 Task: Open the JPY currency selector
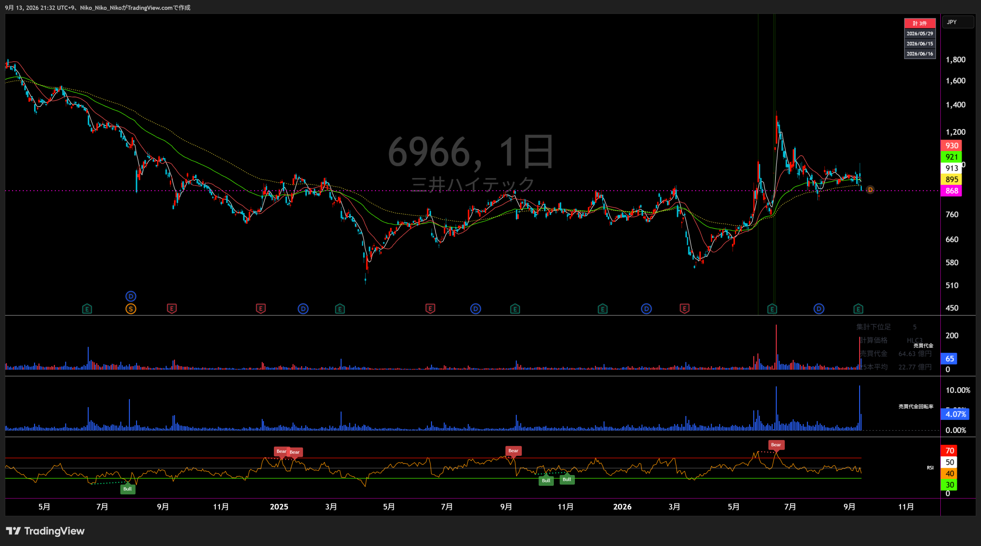pyautogui.click(x=958, y=22)
